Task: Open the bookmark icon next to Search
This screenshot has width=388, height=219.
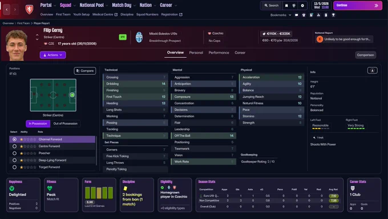Action: (x=286, y=6)
